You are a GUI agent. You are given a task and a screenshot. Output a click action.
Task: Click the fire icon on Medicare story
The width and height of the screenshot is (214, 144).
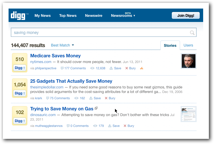[x=142, y=68]
